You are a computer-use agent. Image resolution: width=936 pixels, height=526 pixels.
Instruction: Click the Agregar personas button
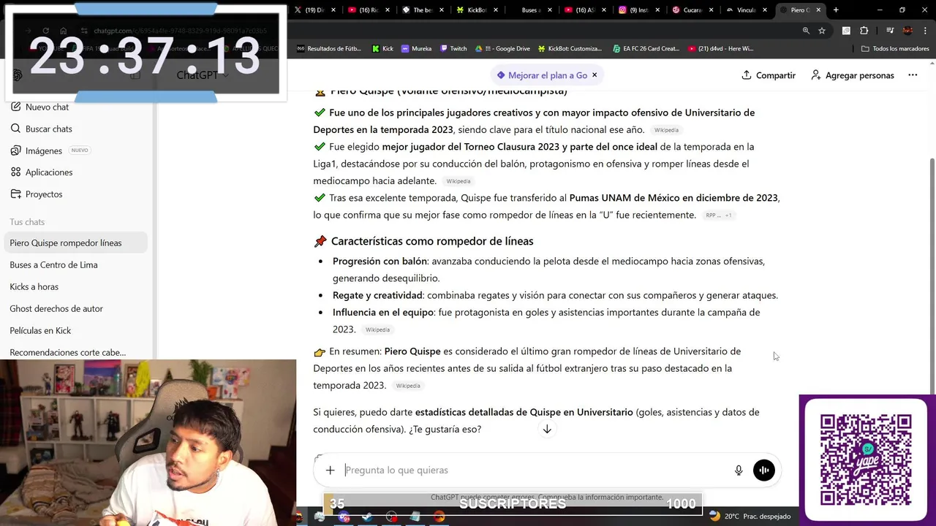click(x=853, y=75)
